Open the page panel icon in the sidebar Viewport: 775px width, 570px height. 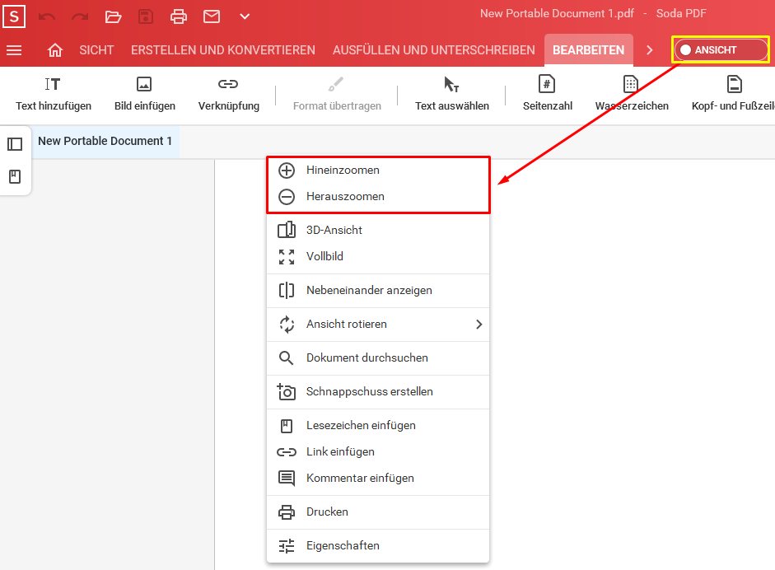13,143
